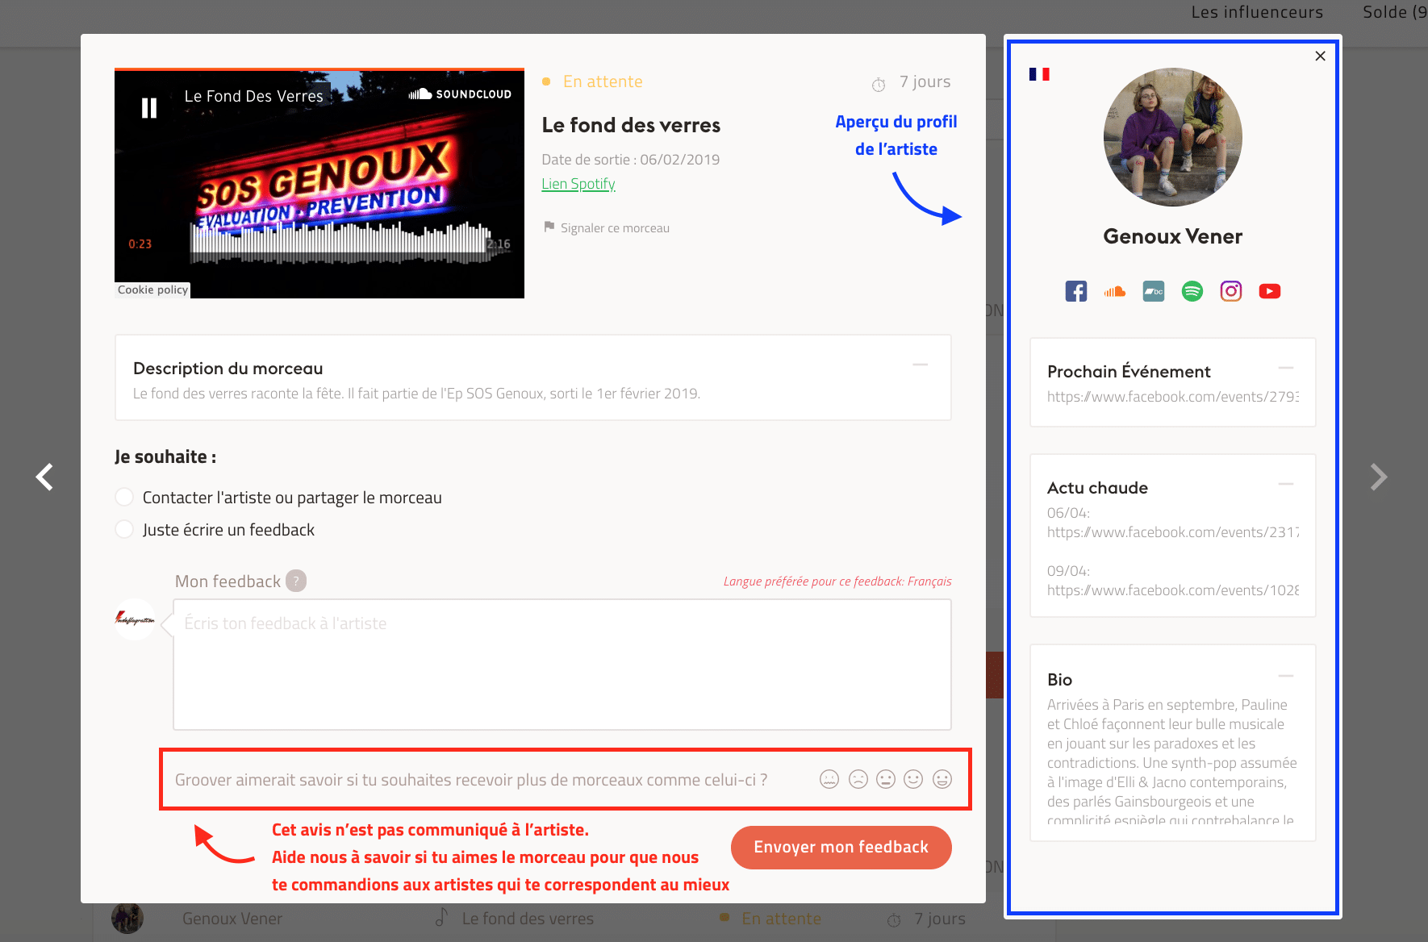Open Genoux Vener's SoundCloud profile icon
The height and width of the screenshot is (942, 1428).
(x=1115, y=291)
